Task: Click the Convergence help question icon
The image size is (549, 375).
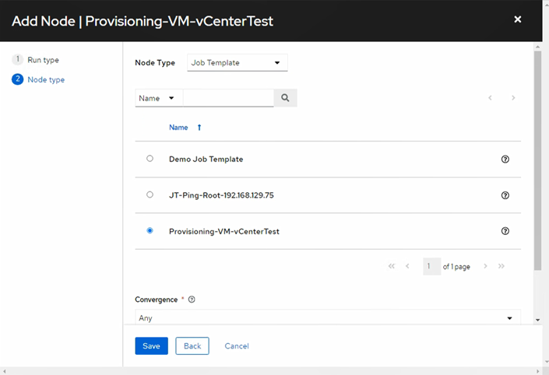Action: pos(192,299)
